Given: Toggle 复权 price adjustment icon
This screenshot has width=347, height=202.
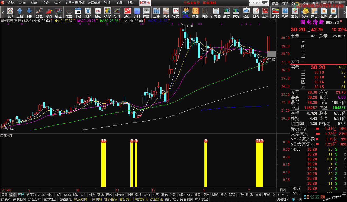Looking at the screenshot, I should [x=294, y=12].
